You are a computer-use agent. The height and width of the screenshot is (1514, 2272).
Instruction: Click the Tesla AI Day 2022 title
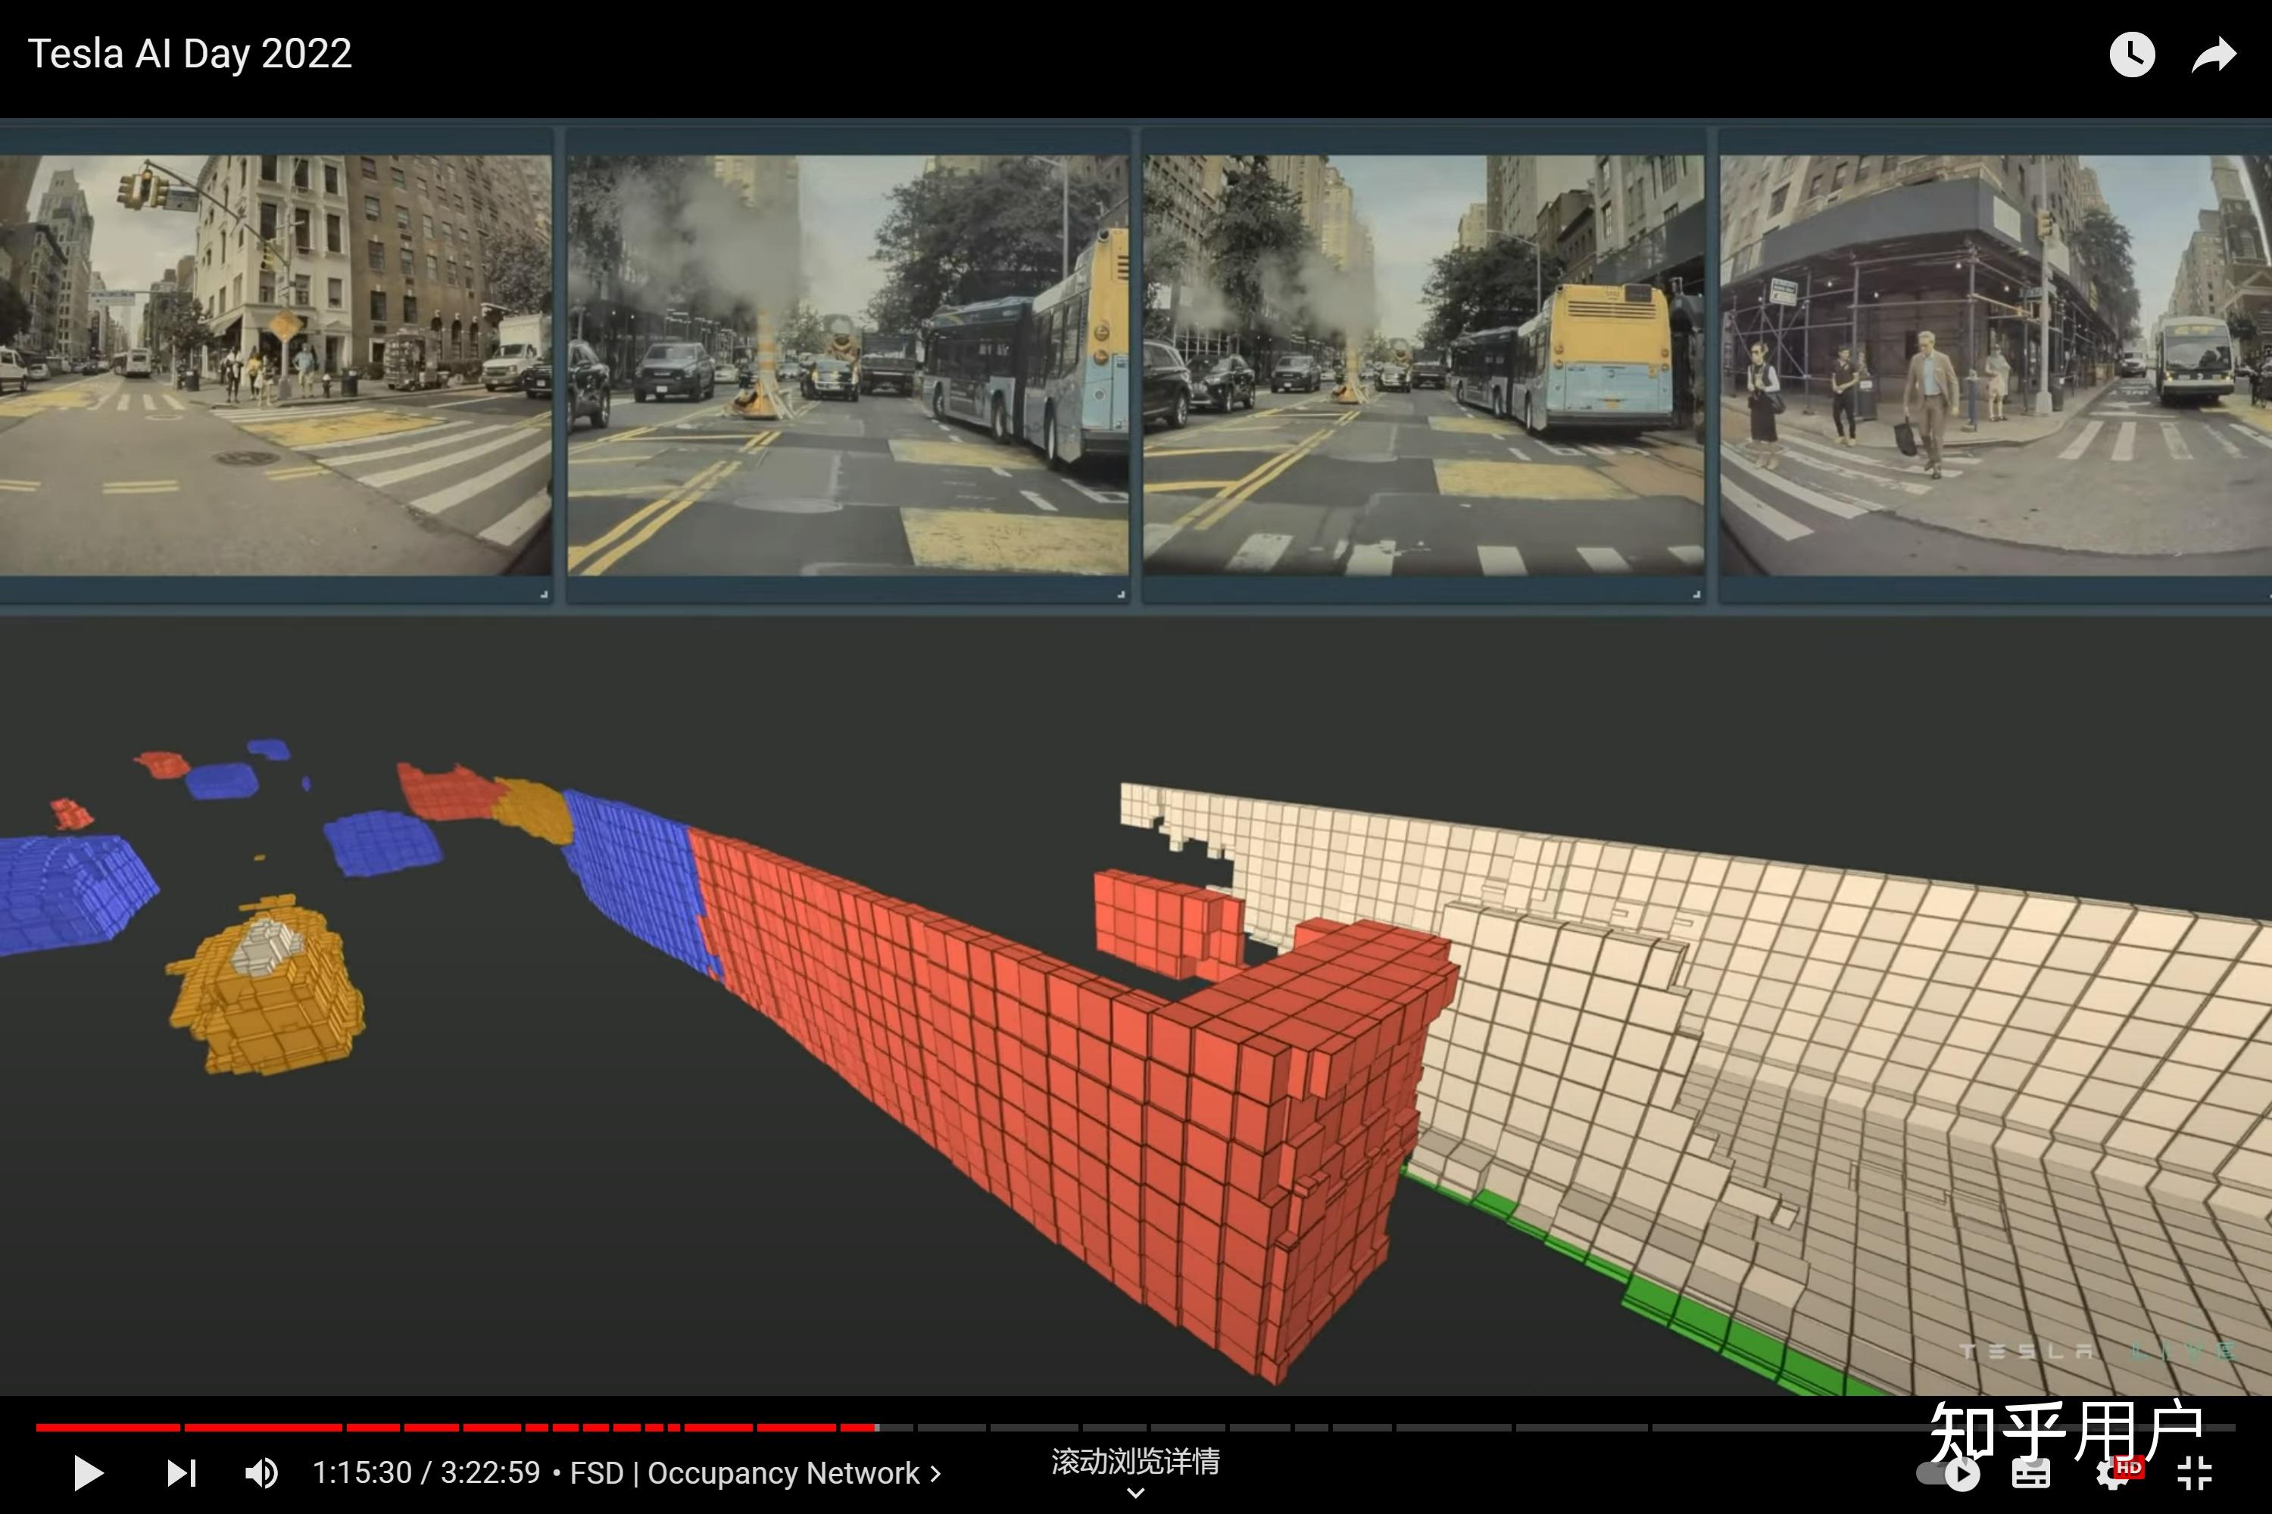click(x=190, y=54)
